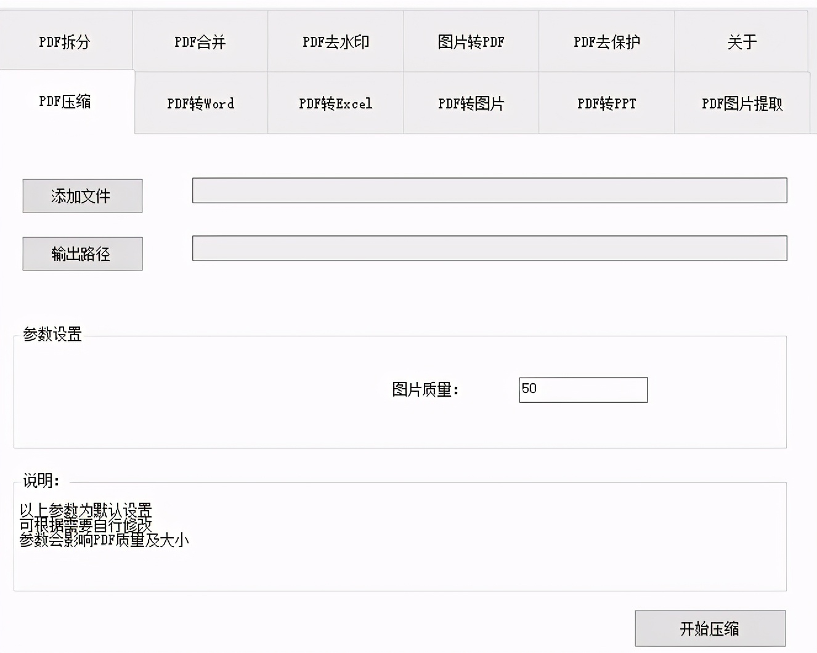Click the 添加文件 button

point(83,196)
